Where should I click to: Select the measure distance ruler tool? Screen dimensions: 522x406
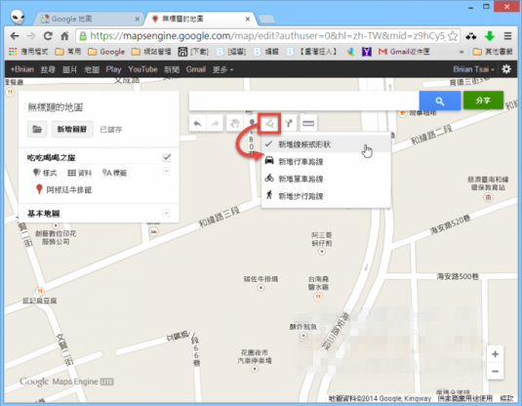point(308,124)
